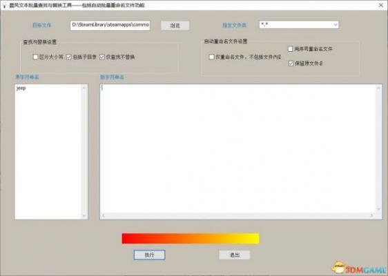Click the 执行 execute button
Viewport: 388px width, 276px height.
click(149, 255)
